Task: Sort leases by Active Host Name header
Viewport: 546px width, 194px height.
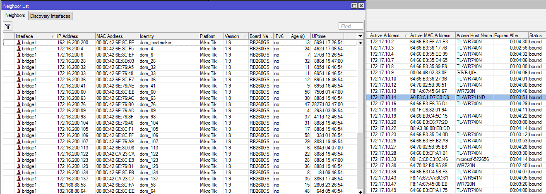Action: click(x=474, y=35)
